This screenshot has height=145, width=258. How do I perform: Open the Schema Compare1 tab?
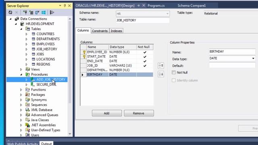[x=191, y=6]
